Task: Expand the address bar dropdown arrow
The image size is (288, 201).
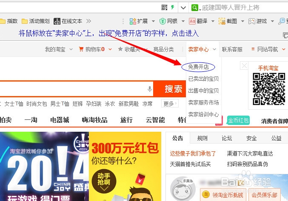Action: tap(183, 8)
